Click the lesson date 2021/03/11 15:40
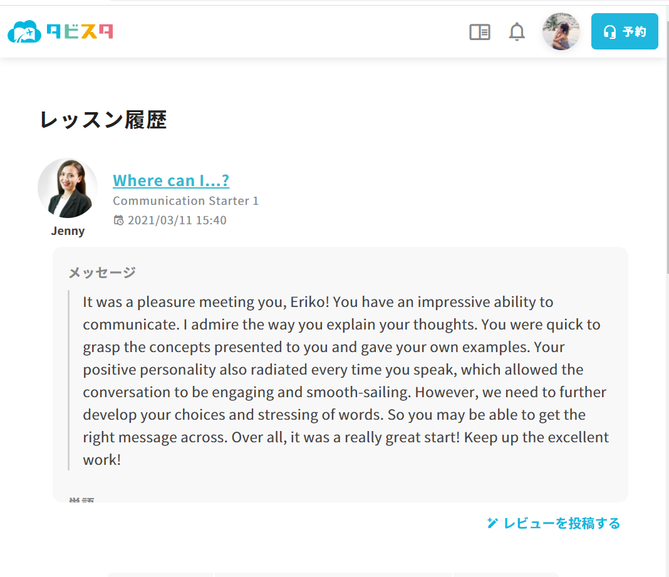Screen dimensions: 669x577 (177, 221)
